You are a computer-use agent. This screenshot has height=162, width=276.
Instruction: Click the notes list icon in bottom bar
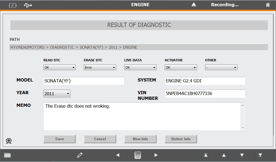137,155
